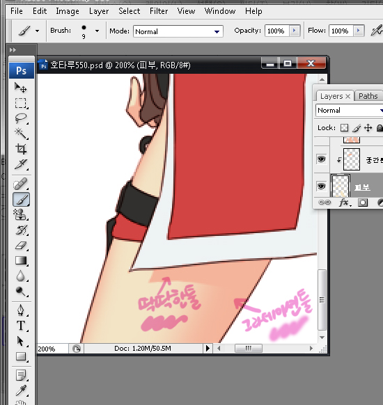
Task: Select the Magic Wand tool
Action: 21,134
